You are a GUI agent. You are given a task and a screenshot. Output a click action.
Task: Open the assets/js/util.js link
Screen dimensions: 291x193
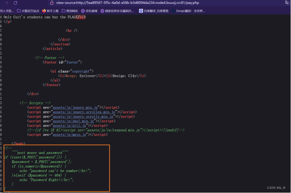pyautogui.click(x=69, y=126)
